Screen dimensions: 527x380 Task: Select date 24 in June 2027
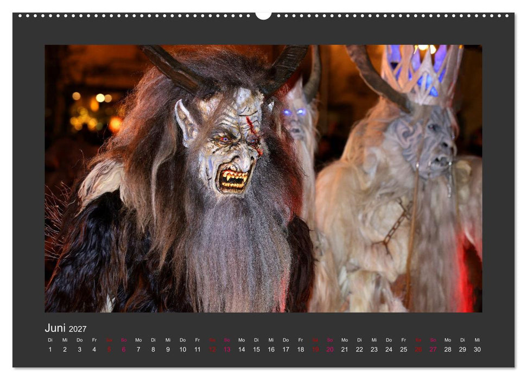pyautogui.click(x=389, y=350)
